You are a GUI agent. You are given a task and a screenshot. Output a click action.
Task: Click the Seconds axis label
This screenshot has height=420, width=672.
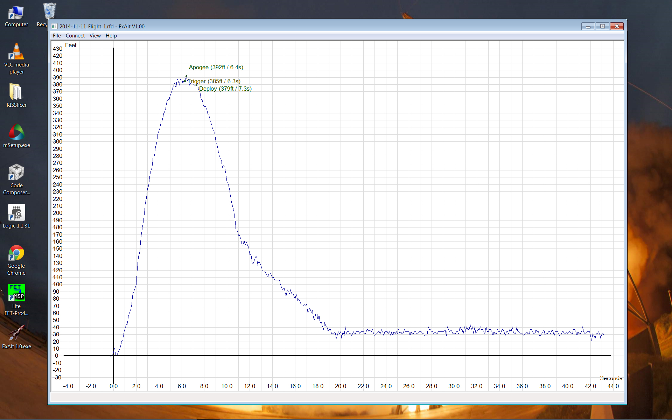pyautogui.click(x=611, y=378)
